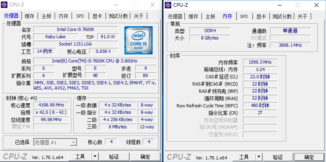The width and height of the screenshot is (326, 162).
Task: Click the CPU-Z icon in the left title bar
Action: (5, 4)
